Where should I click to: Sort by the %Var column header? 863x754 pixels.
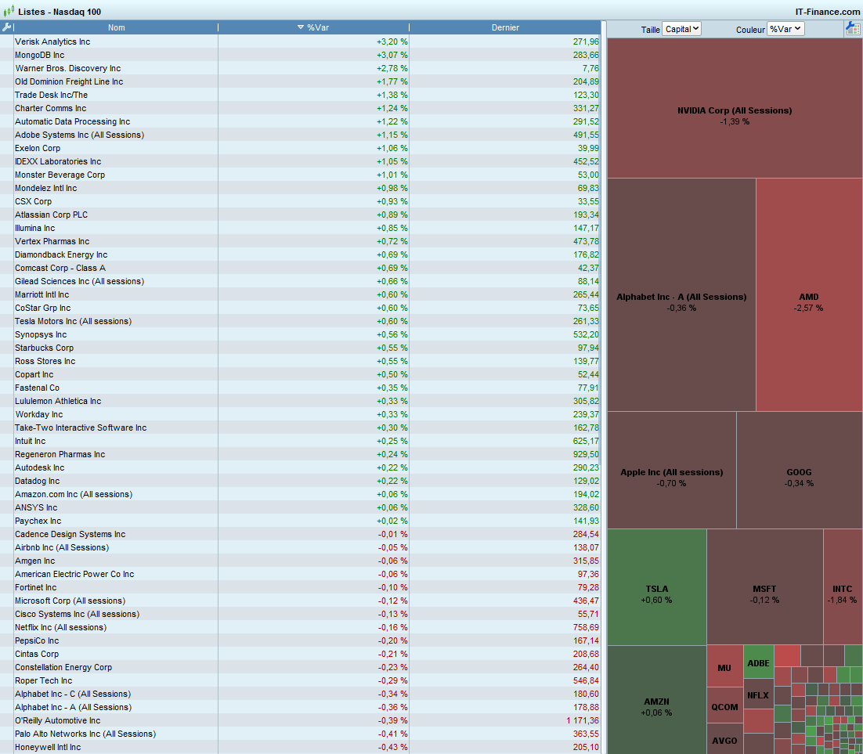314,27
